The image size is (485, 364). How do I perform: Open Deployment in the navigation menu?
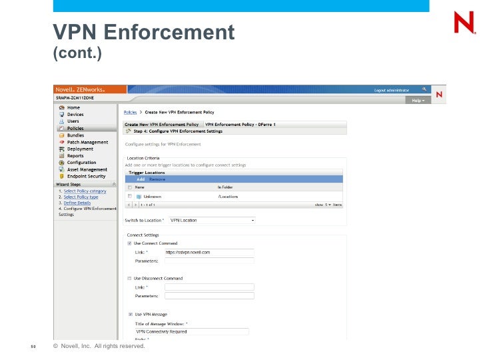(80, 149)
